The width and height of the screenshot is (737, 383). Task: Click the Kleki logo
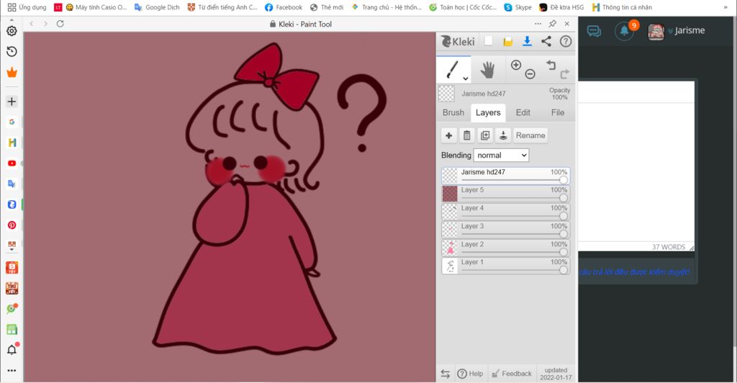(x=458, y=41)
